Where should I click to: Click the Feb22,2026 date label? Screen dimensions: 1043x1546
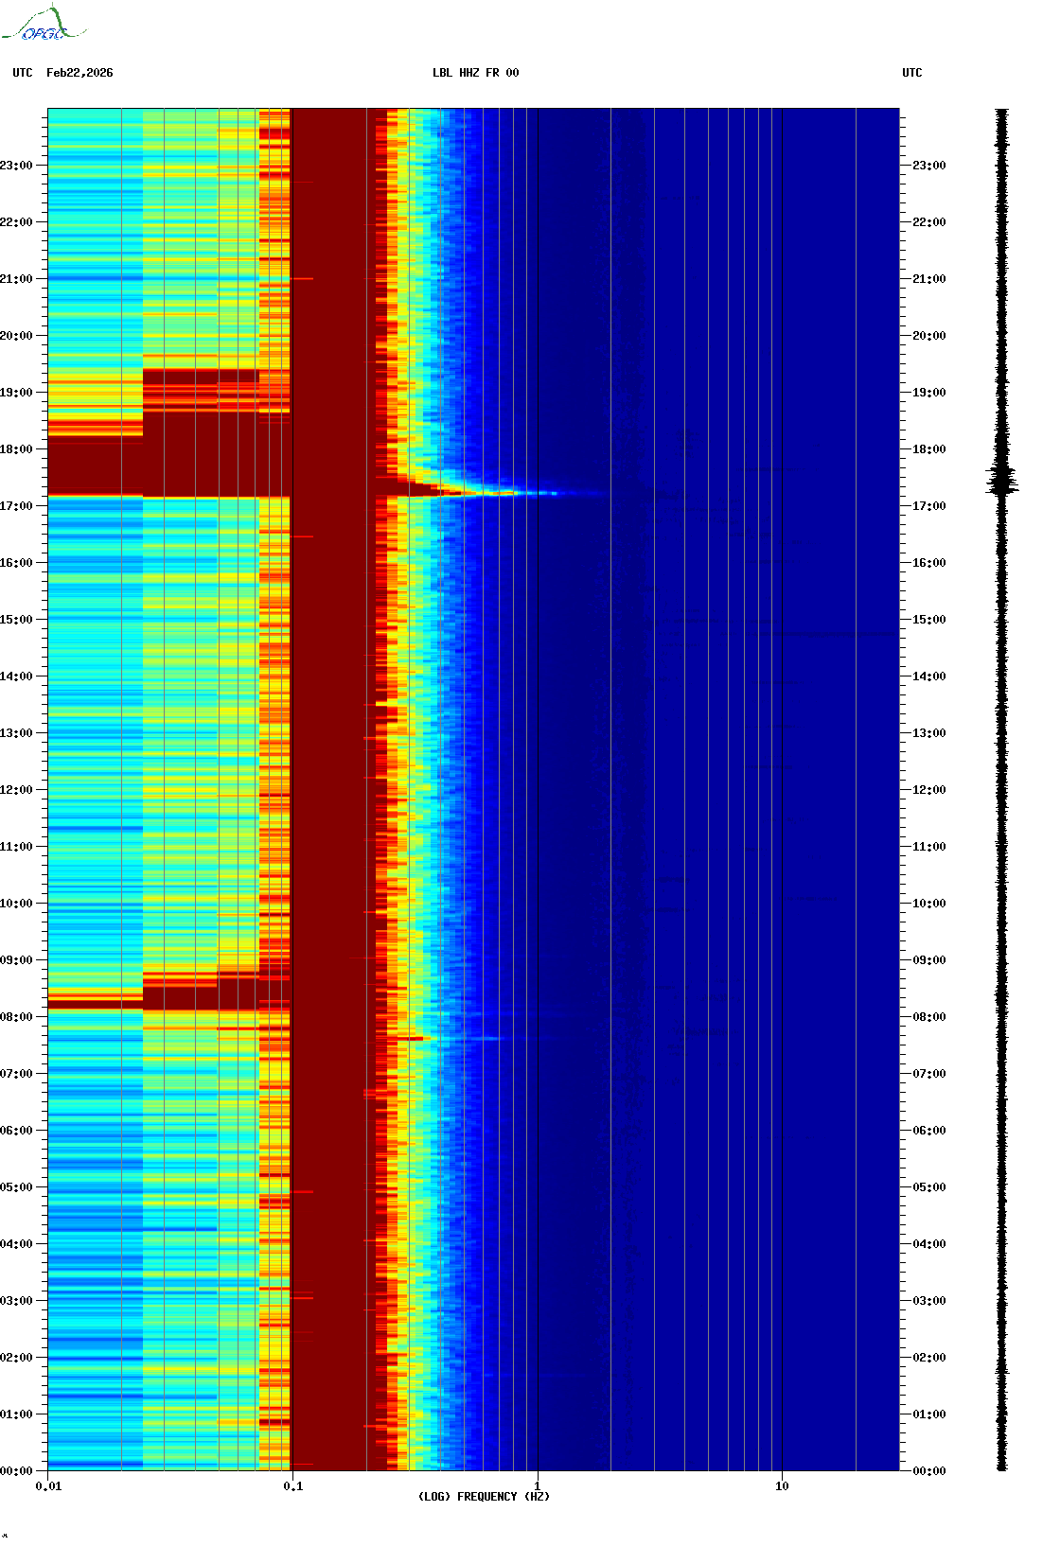click(x=80, y=73)
